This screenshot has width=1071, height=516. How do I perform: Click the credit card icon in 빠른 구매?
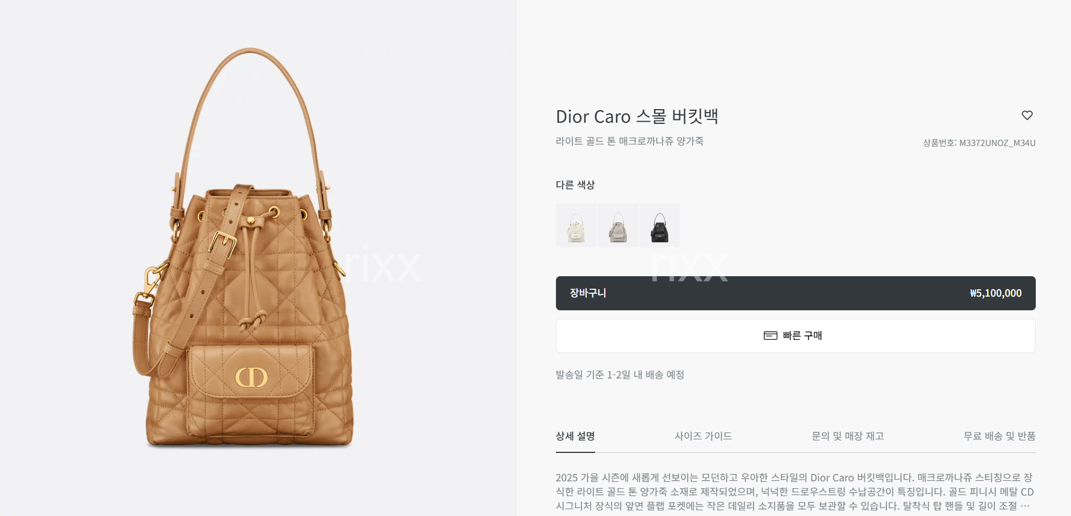click(x=770, y=336)
